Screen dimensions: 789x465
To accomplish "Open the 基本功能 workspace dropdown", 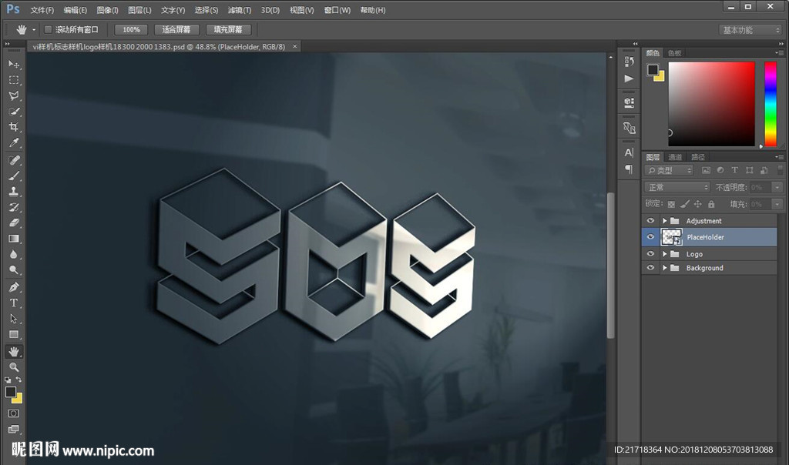I will tap(750, 30).
